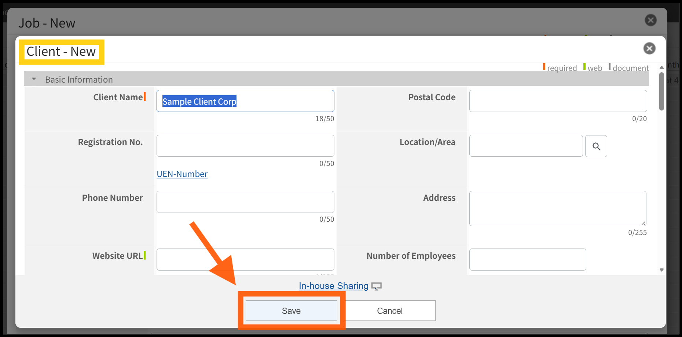Close the Job - New dialog
The height and width of the screenshot is (337, 682).
pyautogui.click(x=650, y=20)
